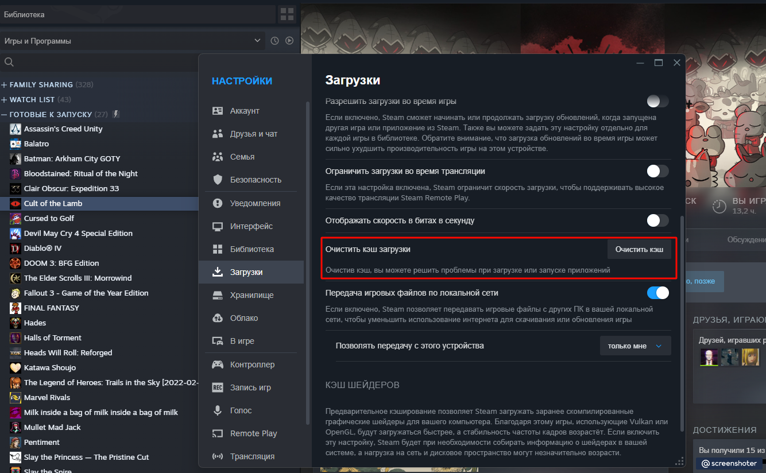Image resolution: width=766 pixels, height=473 pixels.
Task: Disable Передача игровых файлов по локальной сети
Action: point(658,293)
